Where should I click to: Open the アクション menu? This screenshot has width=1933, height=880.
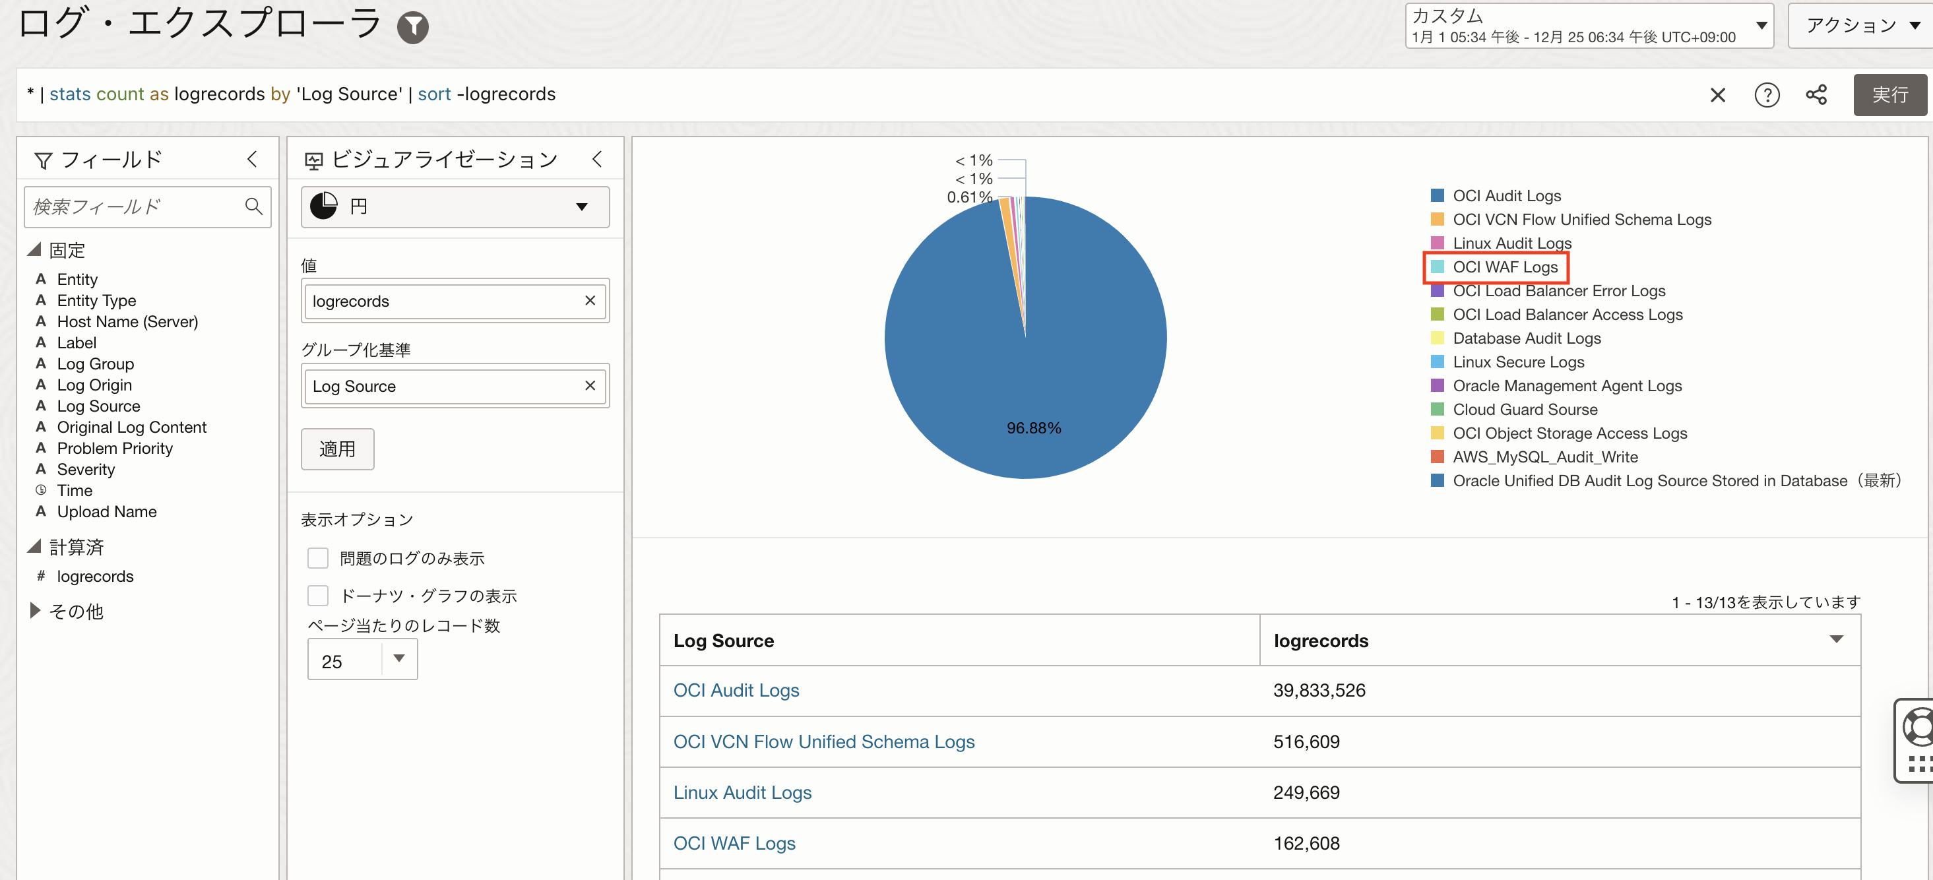[1862, 26]
